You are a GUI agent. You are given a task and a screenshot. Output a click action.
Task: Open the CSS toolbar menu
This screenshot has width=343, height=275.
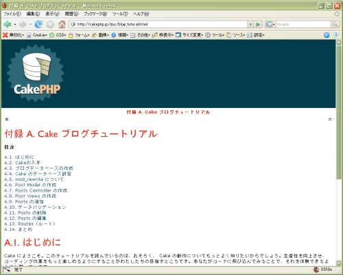click(x=58, y=35)
